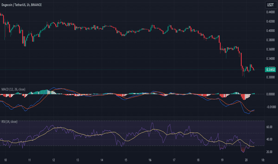Viewport: 278px width, 164px height.
Task: Click date label 18 on time axis
Action: 198,160
